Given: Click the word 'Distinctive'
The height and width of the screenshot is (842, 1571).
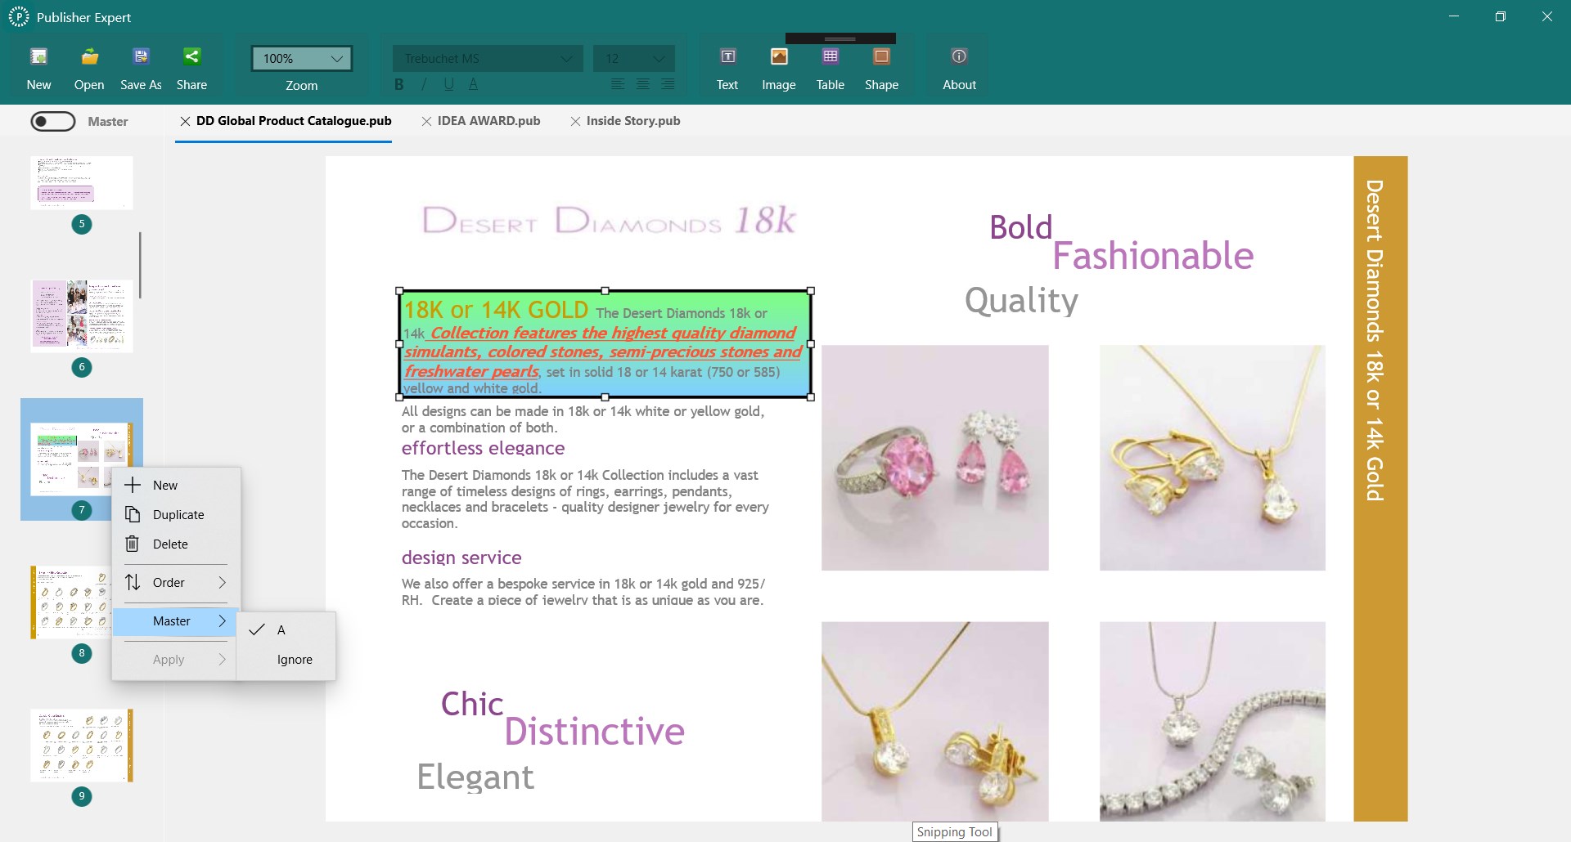Looking at the screenshot, I should point(594,732).
